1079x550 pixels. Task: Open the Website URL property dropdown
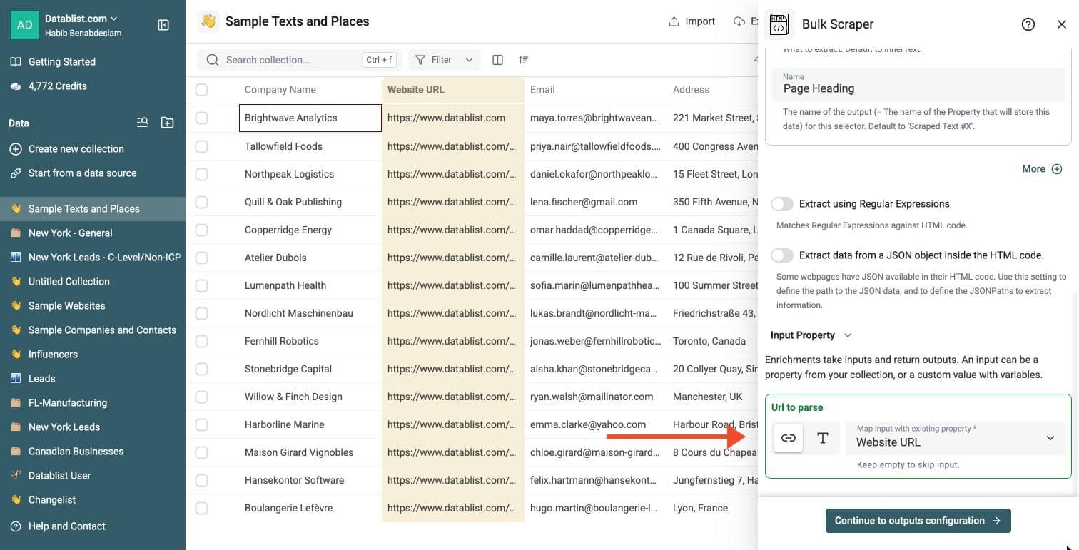955,438
